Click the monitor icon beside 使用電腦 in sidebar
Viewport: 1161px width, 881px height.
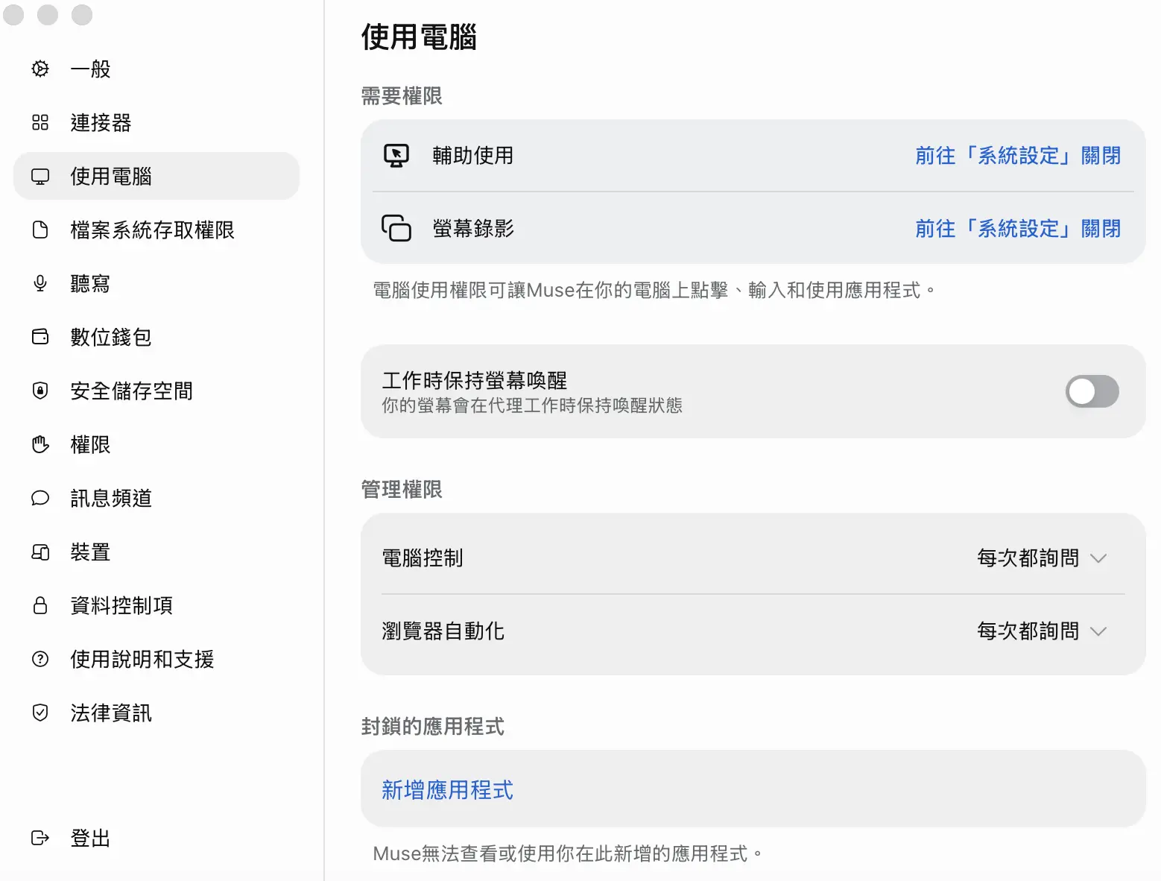pyautogui.click(x=40, y=177)
